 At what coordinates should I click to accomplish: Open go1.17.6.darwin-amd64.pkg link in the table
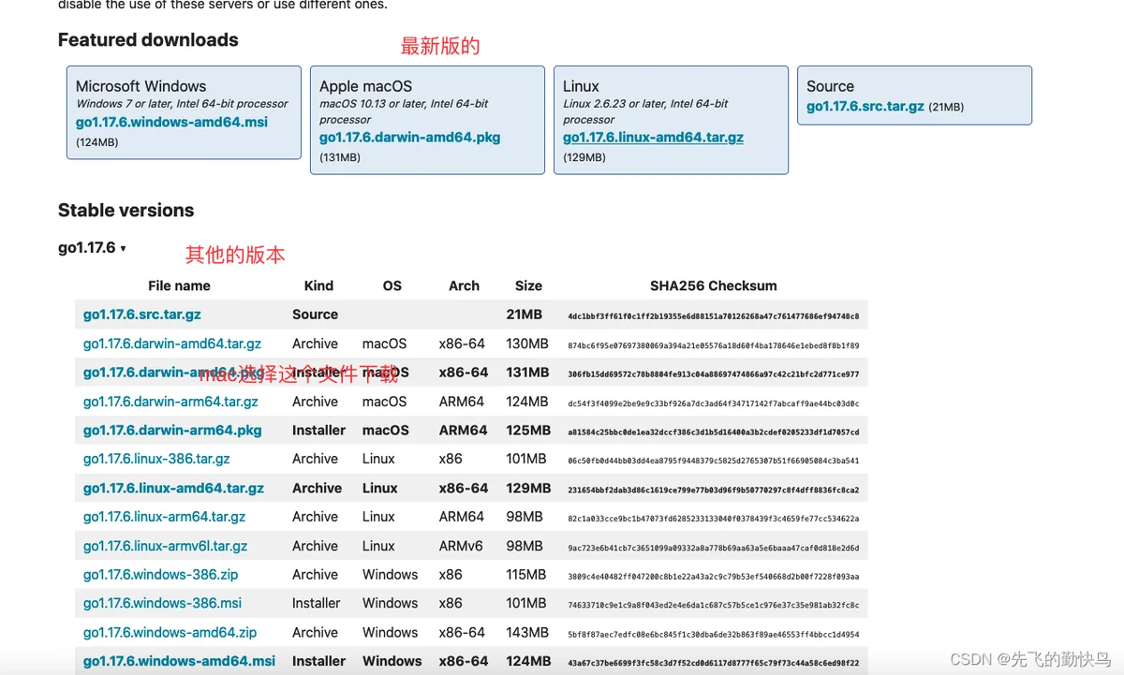pos(172,373)
